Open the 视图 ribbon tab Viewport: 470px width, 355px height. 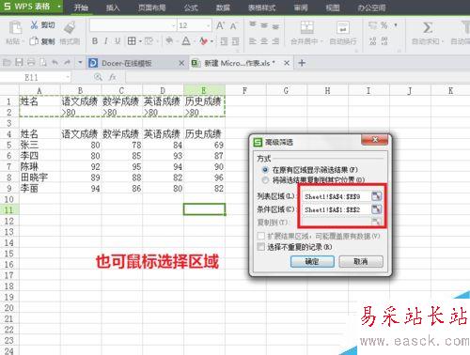333,8
